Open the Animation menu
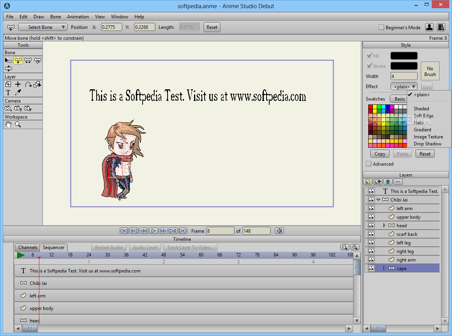This screenshot has width=452, height=336. tap(78, 17)
